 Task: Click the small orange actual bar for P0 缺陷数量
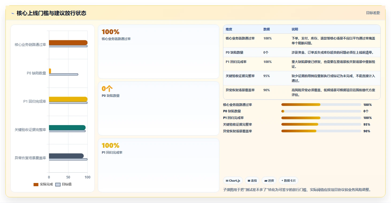click(x=50, y=71)
